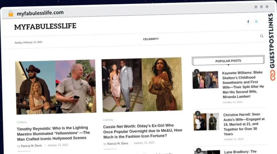Click the padlock icon in address bar

[x=10, y=13]
